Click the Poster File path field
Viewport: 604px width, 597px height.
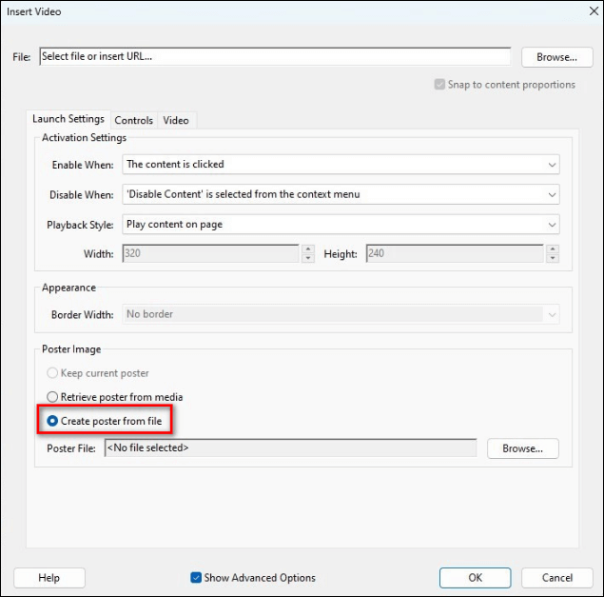click(x=289, y=448)
